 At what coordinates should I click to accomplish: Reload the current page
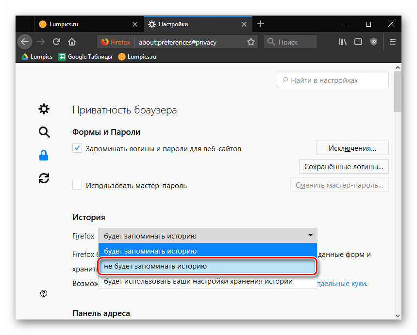coord(56,42)
